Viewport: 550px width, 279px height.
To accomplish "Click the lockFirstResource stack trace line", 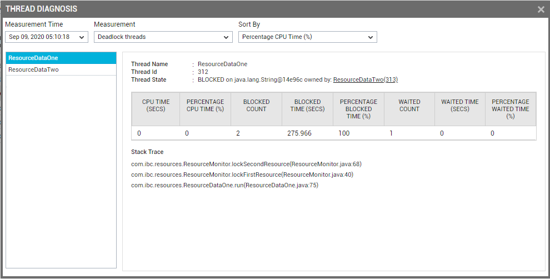I will 242,175.
